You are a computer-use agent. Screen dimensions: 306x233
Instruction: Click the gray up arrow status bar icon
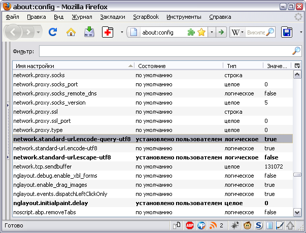(x=290, y=225)
